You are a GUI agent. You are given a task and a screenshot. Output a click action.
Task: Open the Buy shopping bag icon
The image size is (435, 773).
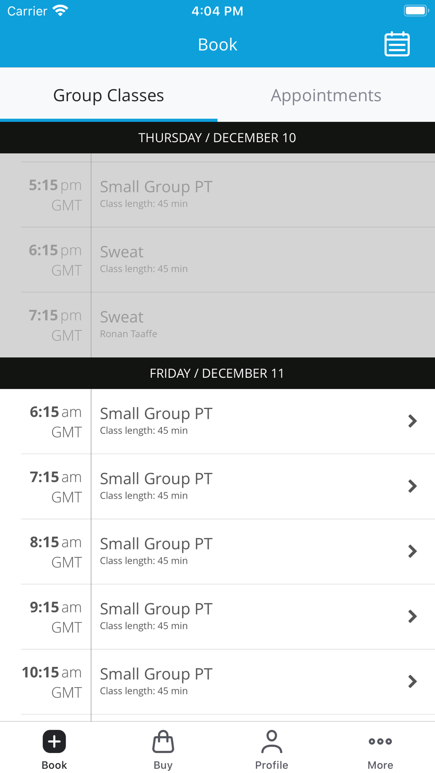coord(163,741)
